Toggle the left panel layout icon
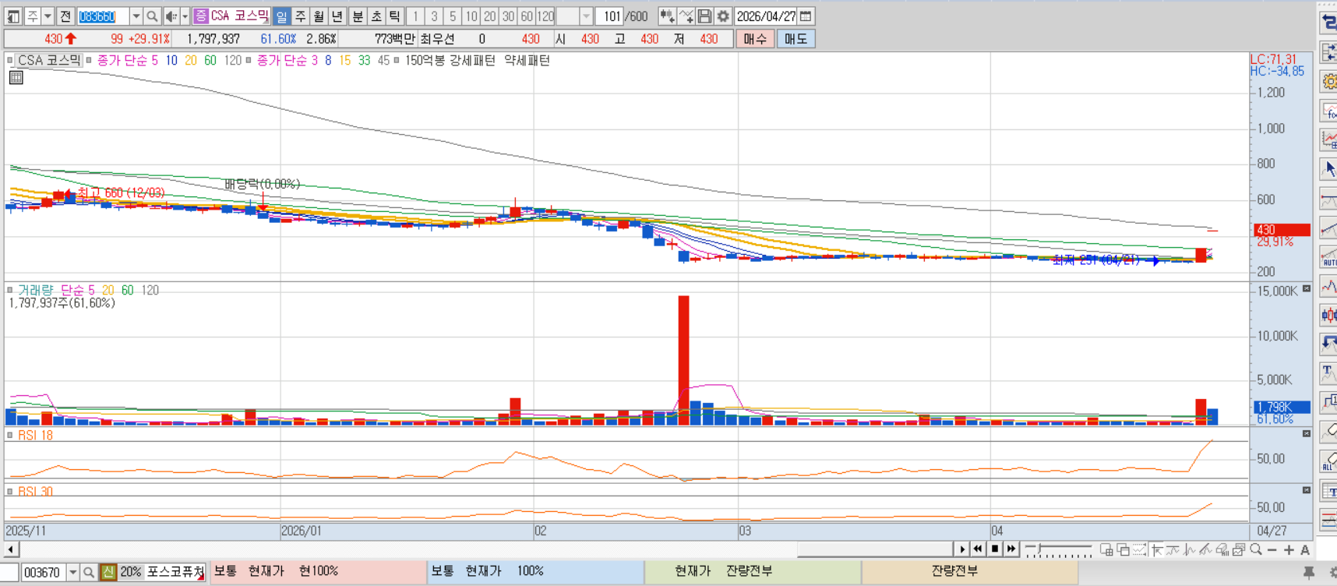The height and width of the screenshot is (586, 1337). (12, 16)
